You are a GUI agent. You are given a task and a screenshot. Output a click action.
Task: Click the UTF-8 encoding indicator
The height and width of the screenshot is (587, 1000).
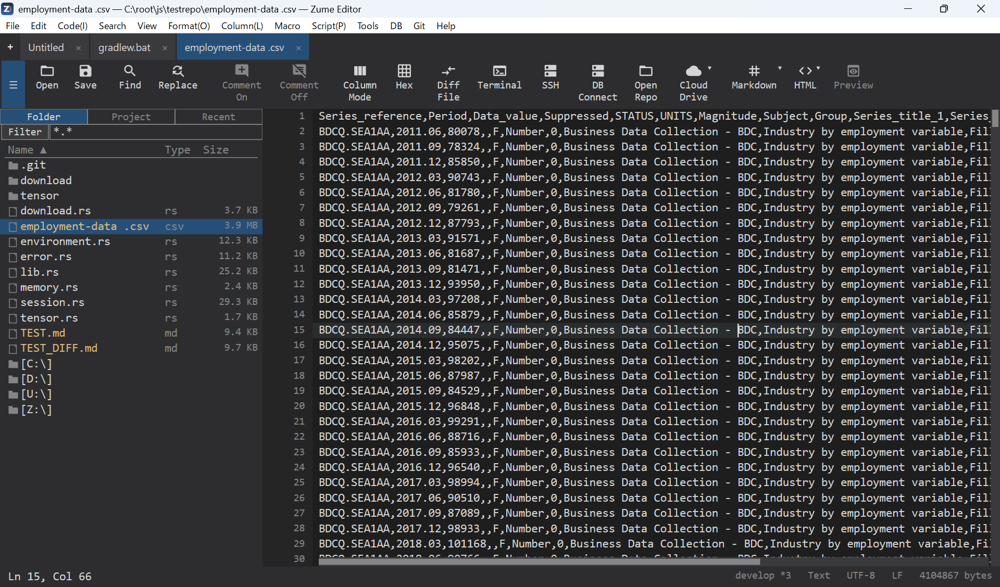pos(860,576)
